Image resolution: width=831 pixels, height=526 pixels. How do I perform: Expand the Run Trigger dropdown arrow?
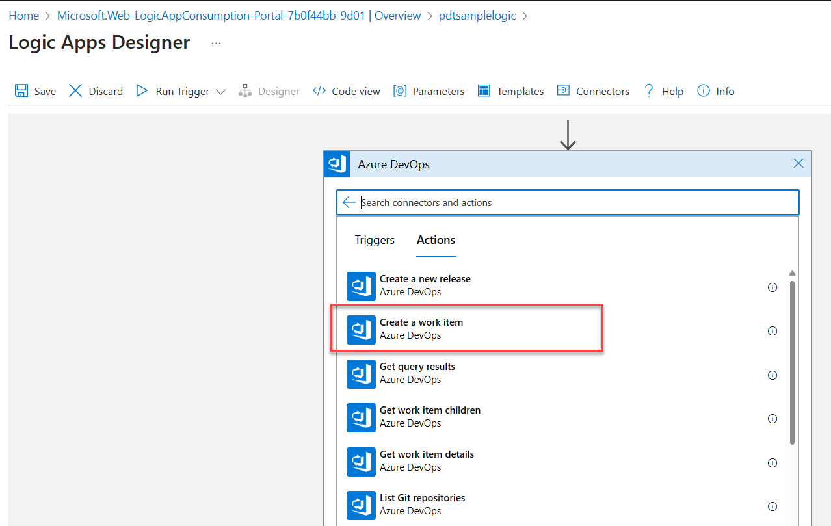pos(220,92)
